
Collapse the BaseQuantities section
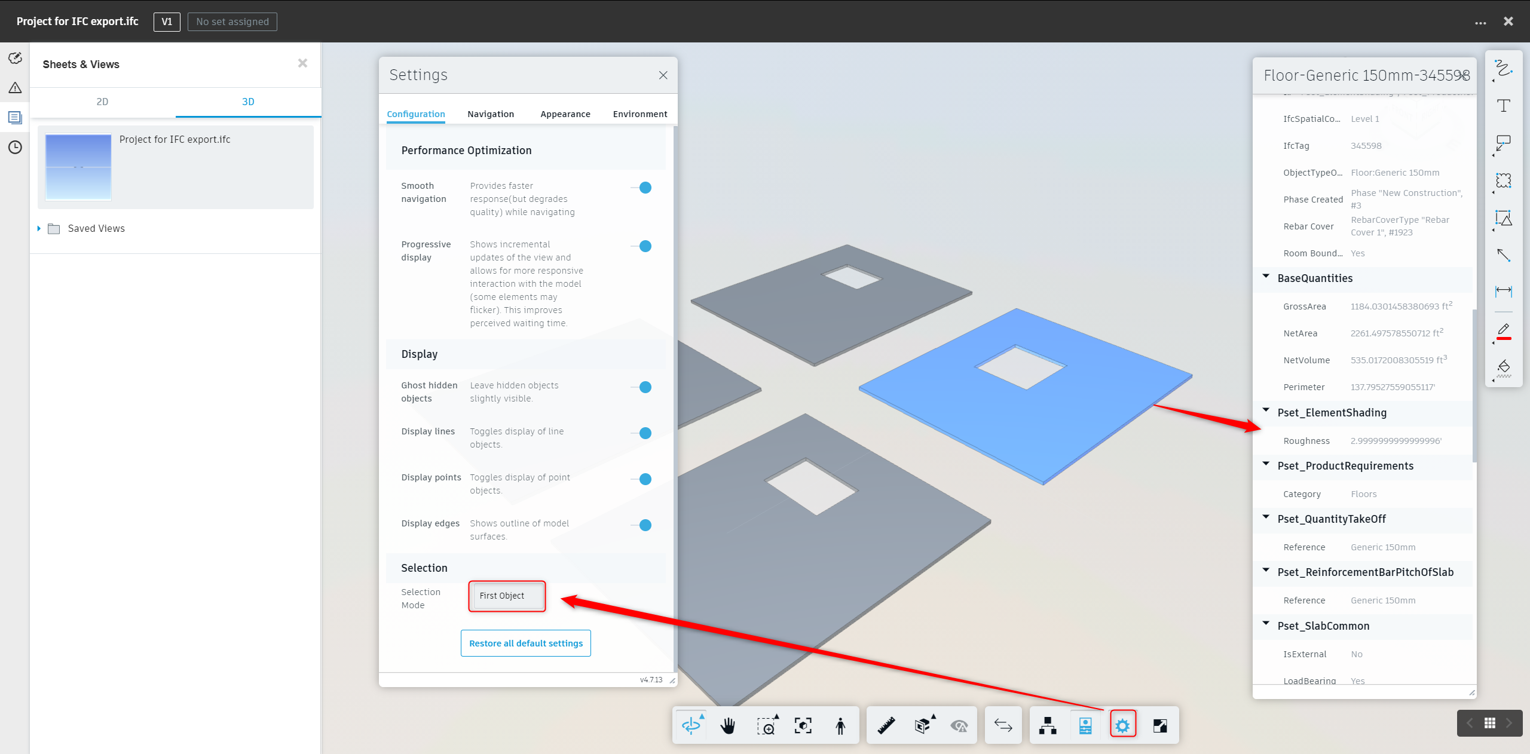point(1266,276)
